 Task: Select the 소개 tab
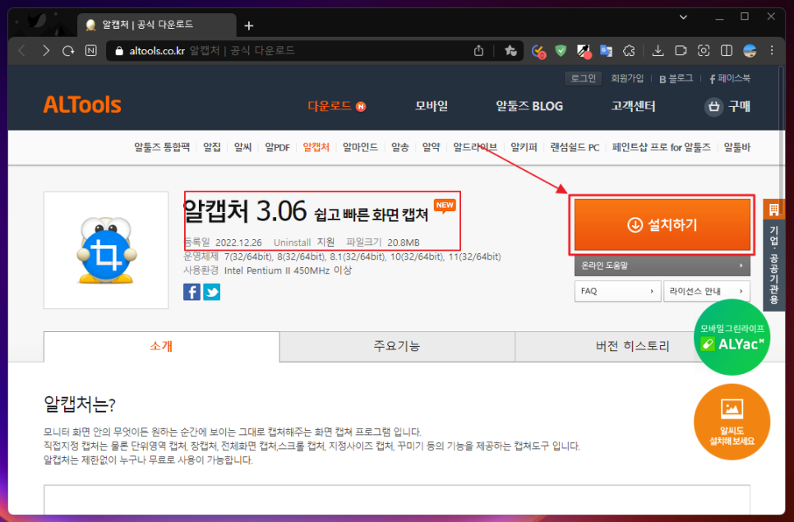click(162, 346)
